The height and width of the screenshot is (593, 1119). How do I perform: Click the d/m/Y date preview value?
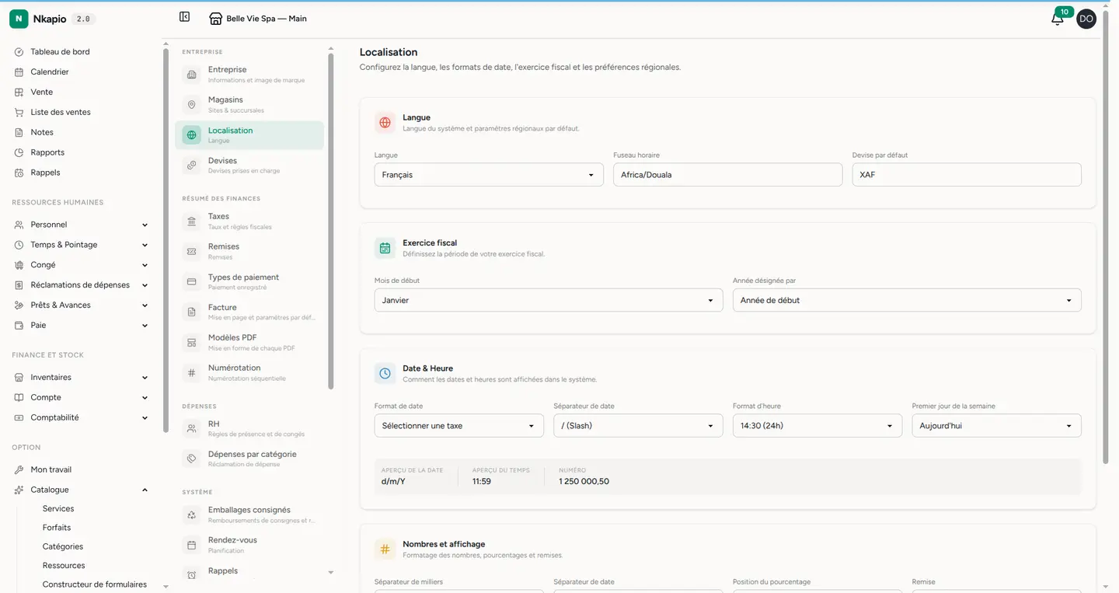pyautogui.click(x=393, y=482)
